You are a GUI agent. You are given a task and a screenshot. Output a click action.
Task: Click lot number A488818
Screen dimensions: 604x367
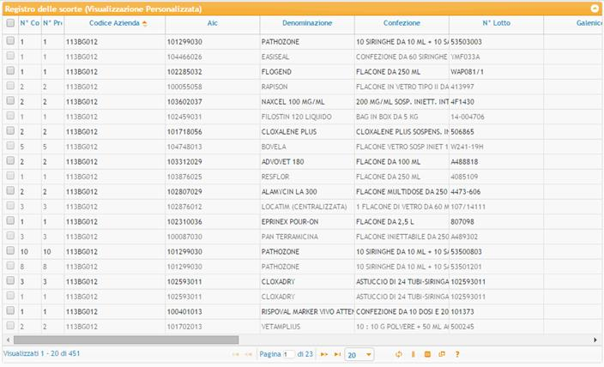[x=464, y=162]
